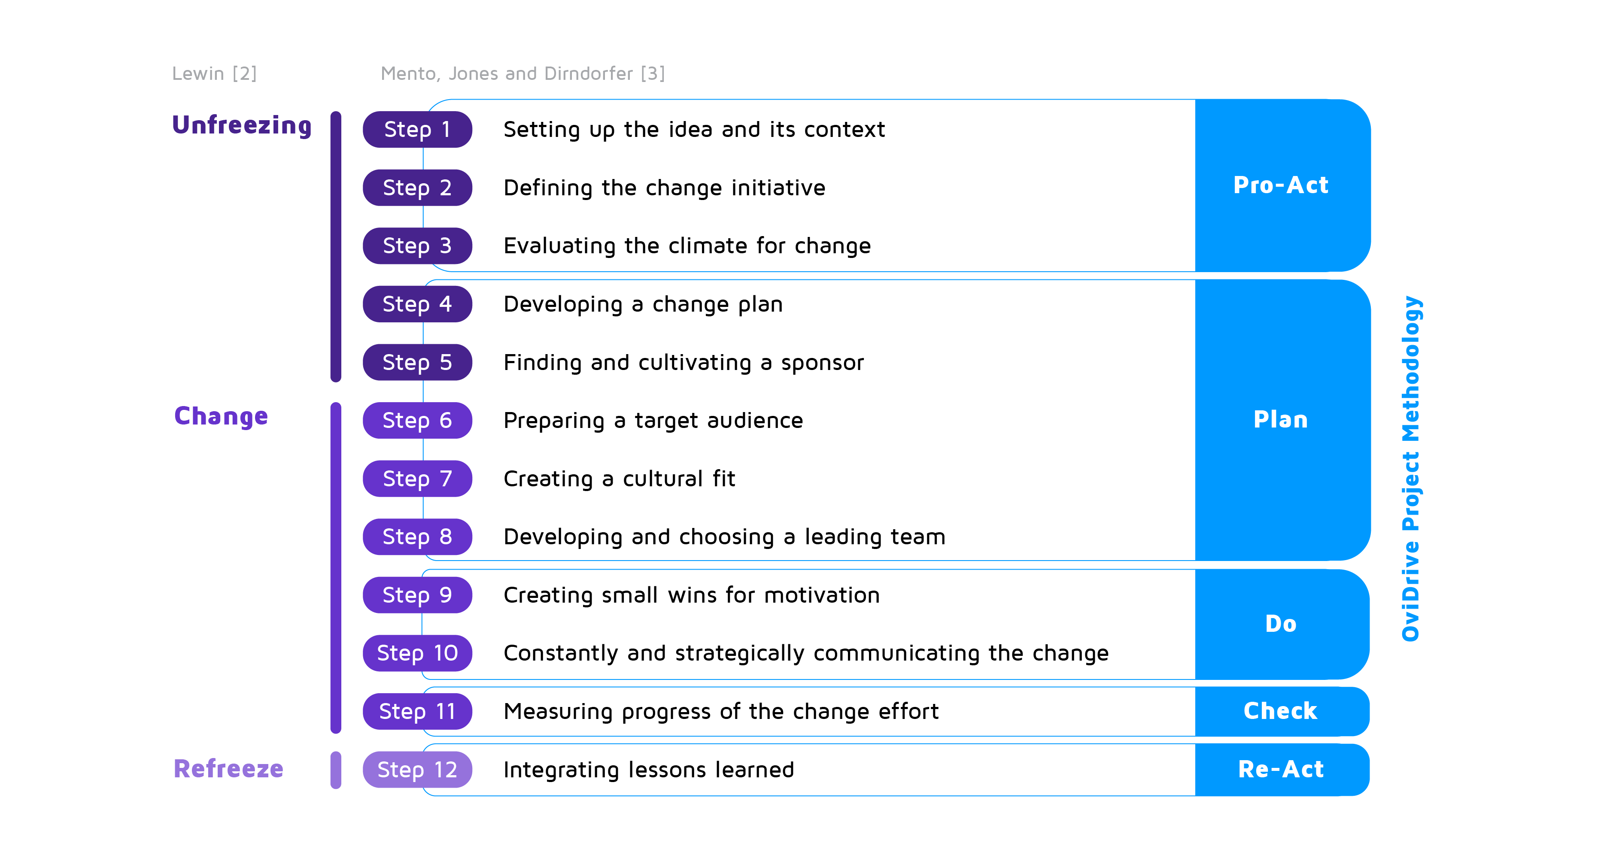This screenshot has width=1610, height=843.
Task: Select the Plan phase block
Action: pyautogui.click(x=1282, y=419)
